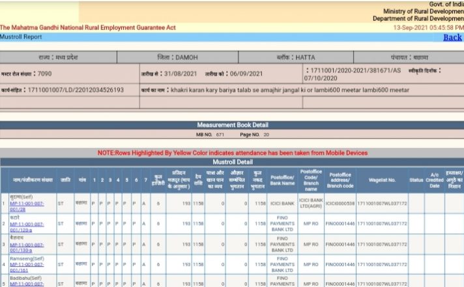The height and width of the screenshot is (287, 464).
Task: Select the Ministry of Rural Development text
Action: pyautogui.click(x=424, y=11)
